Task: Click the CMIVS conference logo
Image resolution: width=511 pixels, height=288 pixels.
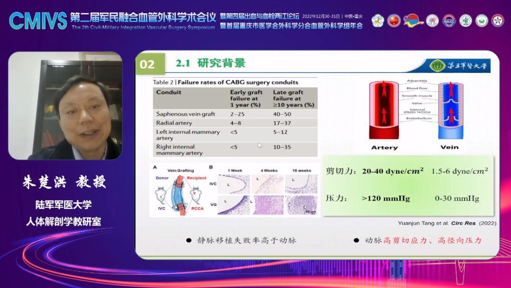Action: 38,20
